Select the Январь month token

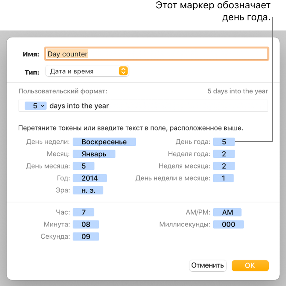click(x=94, y=154)
